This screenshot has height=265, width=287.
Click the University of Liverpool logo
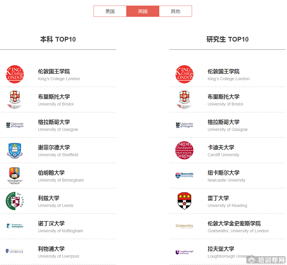coord(15,251)
